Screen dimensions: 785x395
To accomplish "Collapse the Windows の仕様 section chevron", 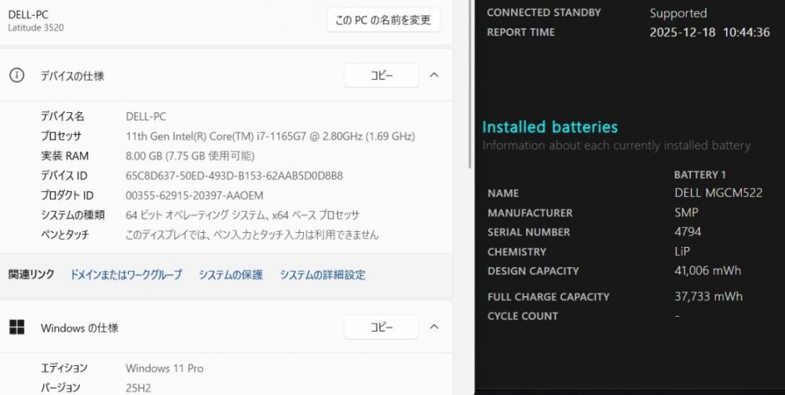I will coord(434,327).
